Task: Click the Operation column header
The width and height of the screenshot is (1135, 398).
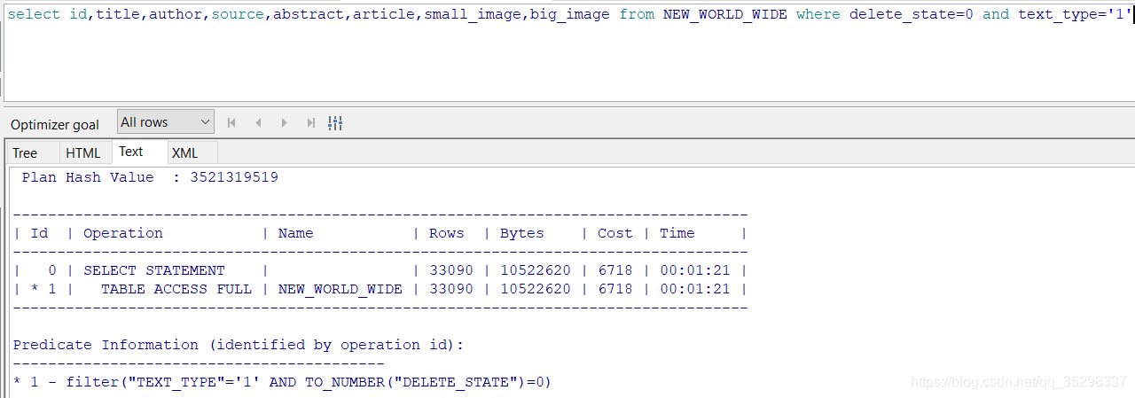Action: tap(123, 233)
